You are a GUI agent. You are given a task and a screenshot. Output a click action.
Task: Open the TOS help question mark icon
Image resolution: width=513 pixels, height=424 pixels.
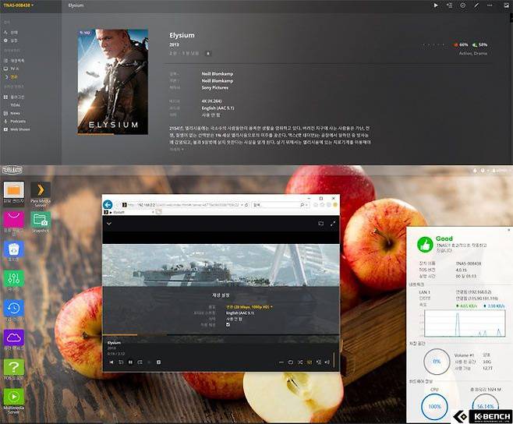click(x=13, y=367)
